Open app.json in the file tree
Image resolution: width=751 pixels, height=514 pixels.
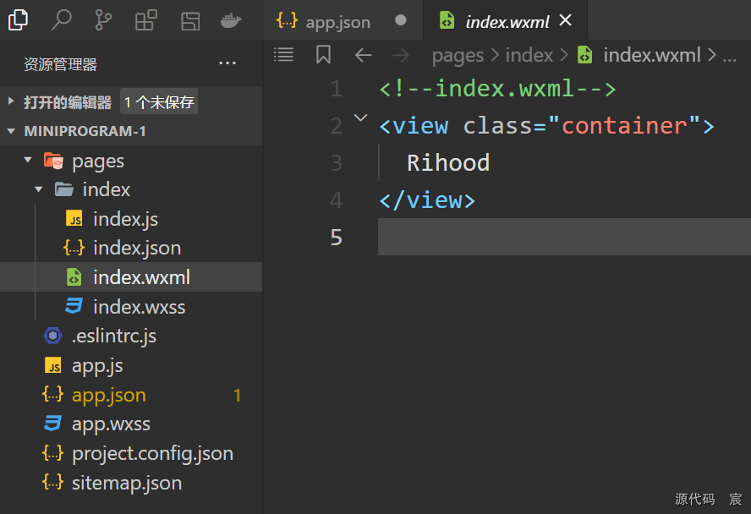click(131, 395)
